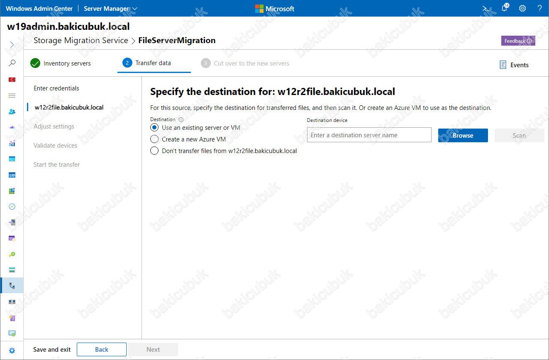Select Use an existing server or VM
Viewport: 549px width, 360px height.
154,128
